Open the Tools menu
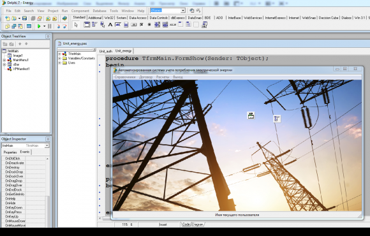 (x=114, y=11)
